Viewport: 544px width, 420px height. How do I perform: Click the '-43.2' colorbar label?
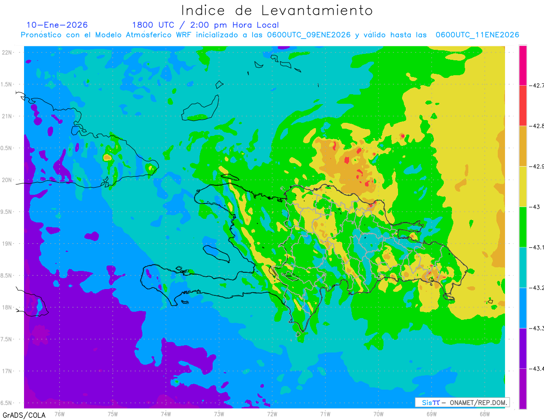click(537, 288)
